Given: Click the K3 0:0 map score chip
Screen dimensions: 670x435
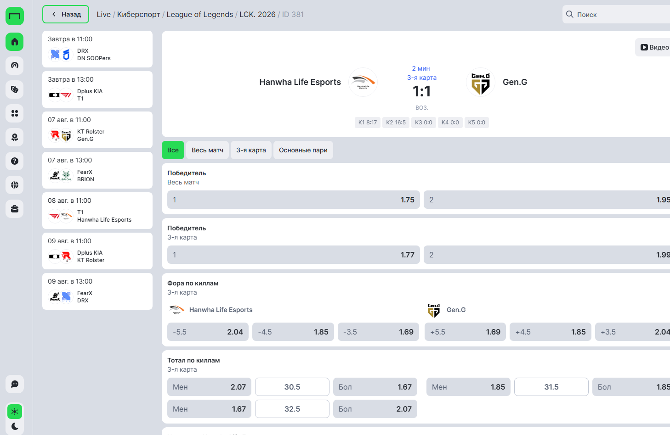Looking at the screenshot, I should click(x=424, y=123).
